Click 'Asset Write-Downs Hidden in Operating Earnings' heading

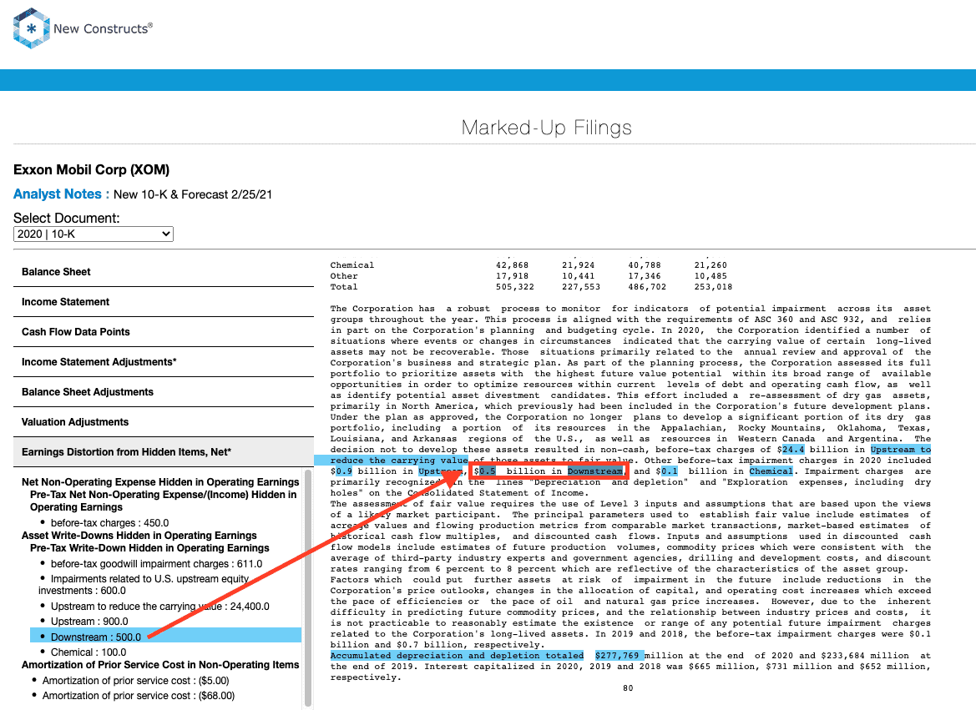pos(139,536)
